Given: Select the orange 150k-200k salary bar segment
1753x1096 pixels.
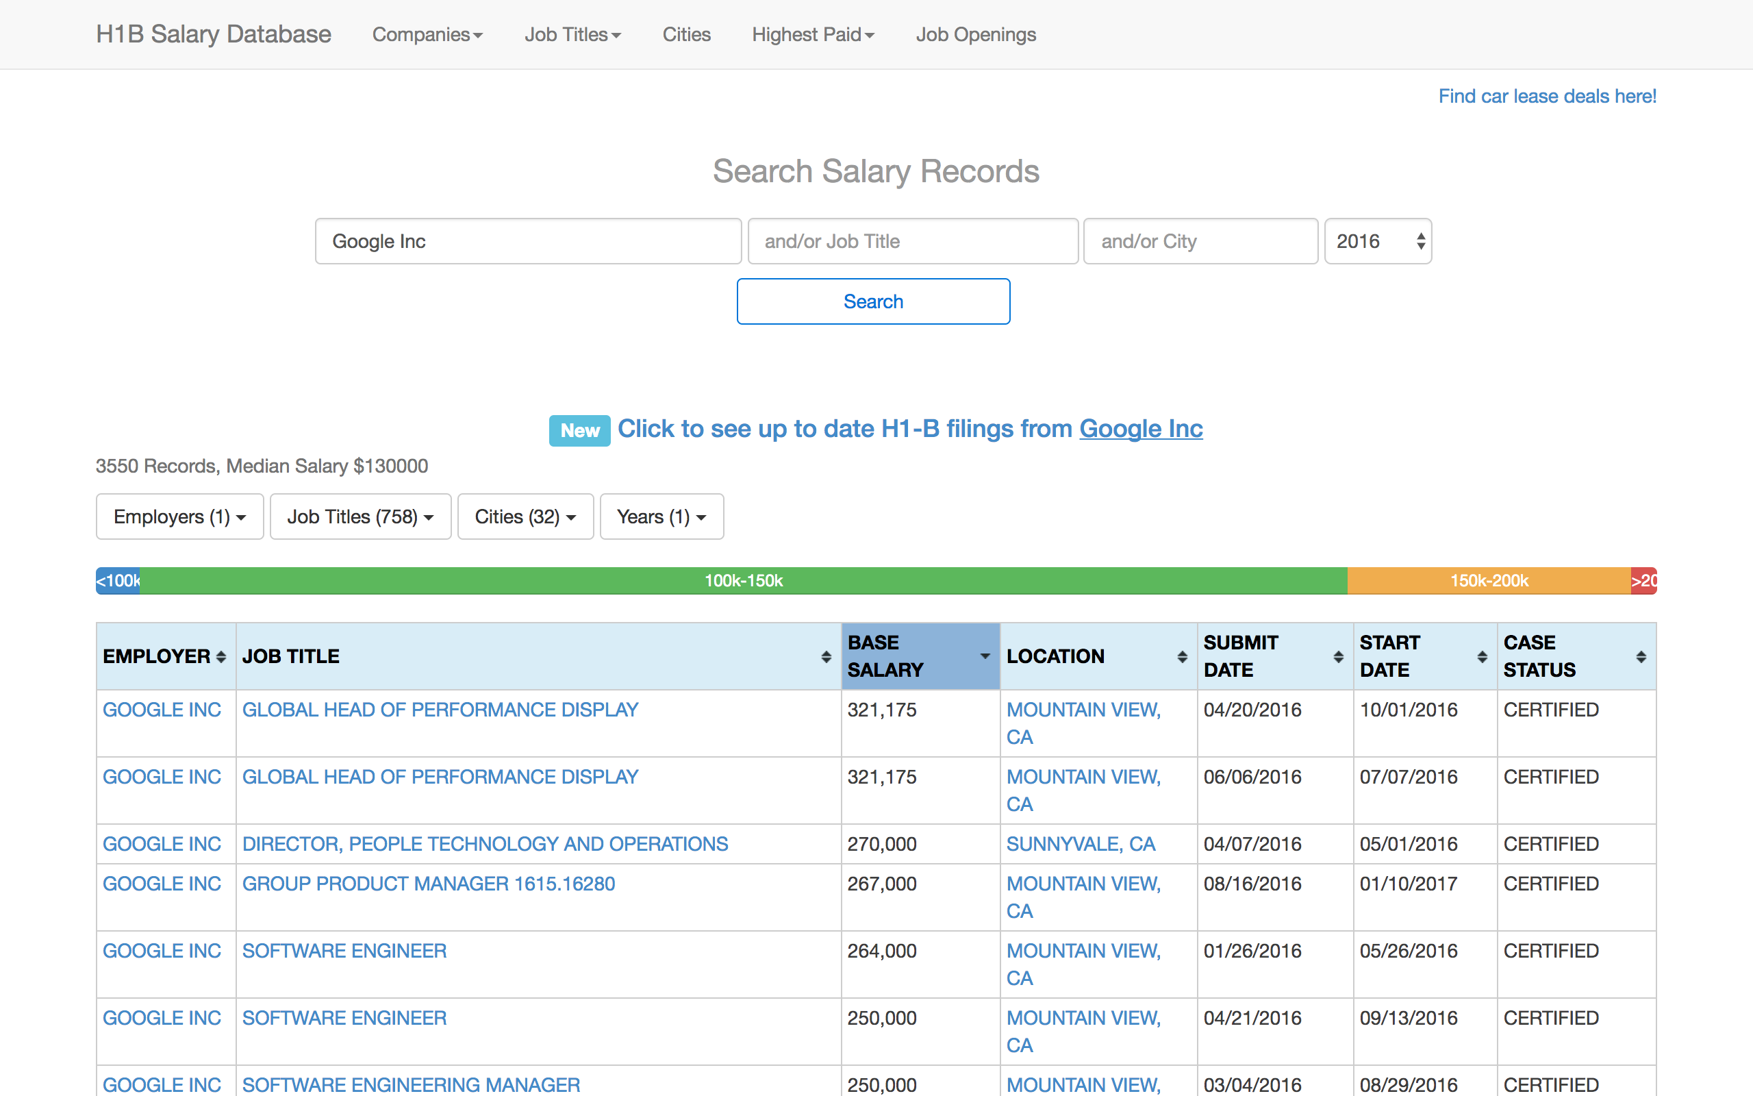Looking at the screenshot, I should 1489,581.
